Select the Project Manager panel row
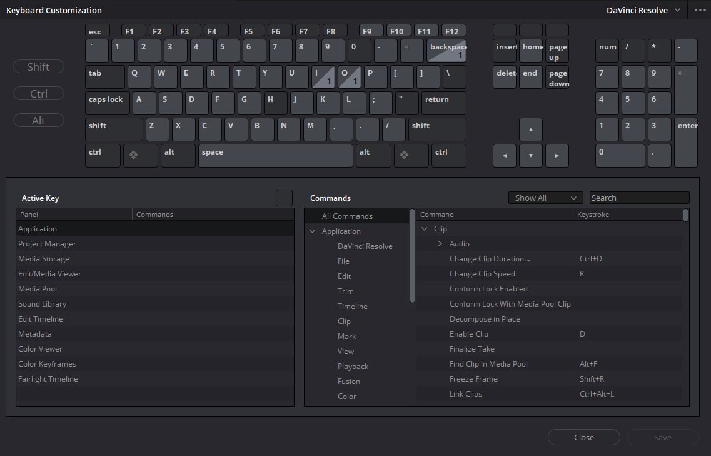711x456 pixels. point(155,244)
